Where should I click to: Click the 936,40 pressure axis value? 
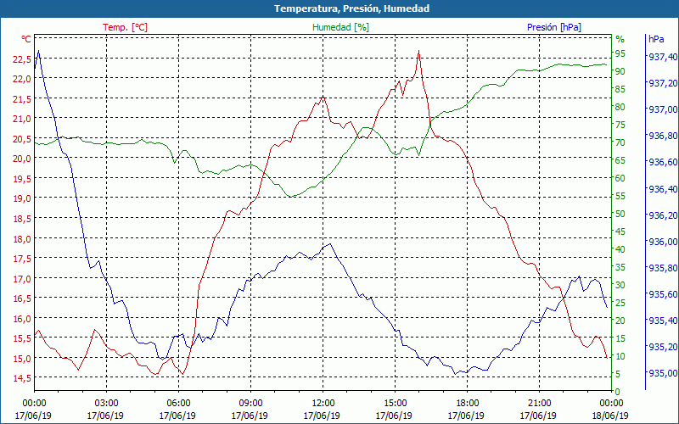[x=661, y=188]
